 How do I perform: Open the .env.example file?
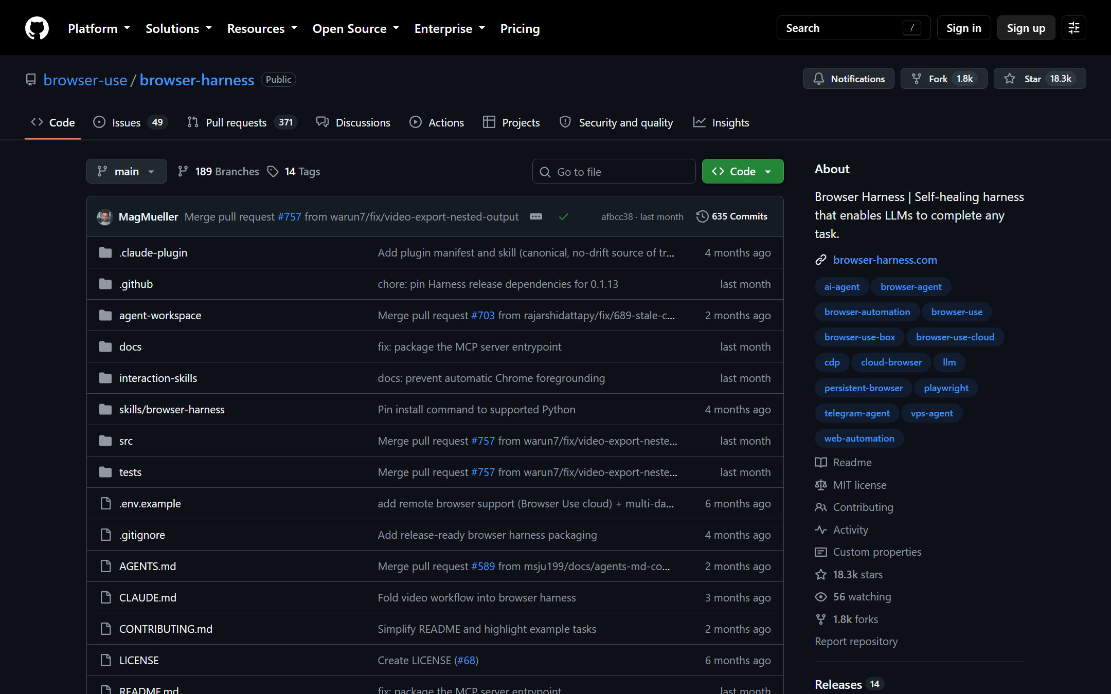click(150, 504)
